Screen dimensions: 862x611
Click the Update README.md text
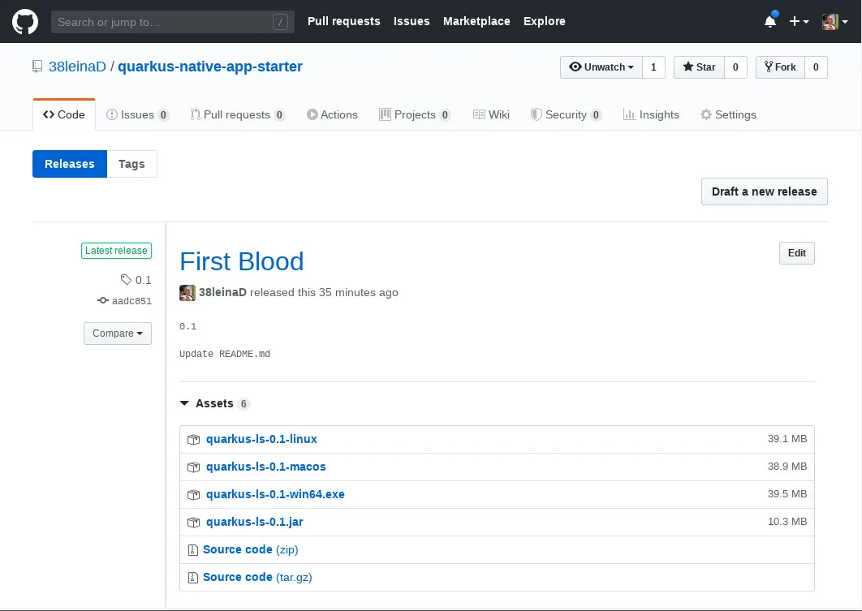225,354
